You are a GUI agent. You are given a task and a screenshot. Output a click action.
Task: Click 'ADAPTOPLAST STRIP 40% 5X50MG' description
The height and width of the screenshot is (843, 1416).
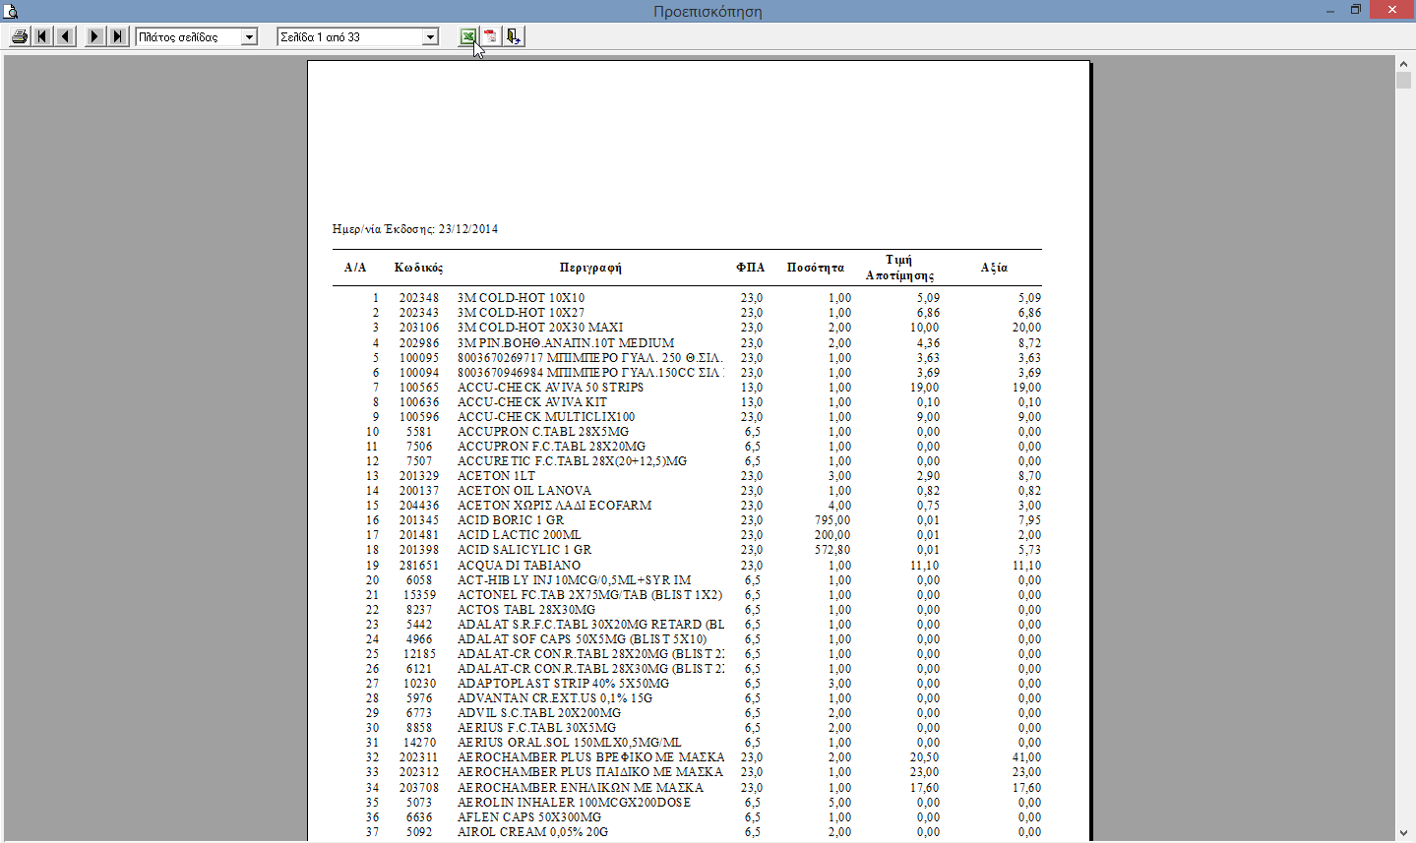coord(564,684)
